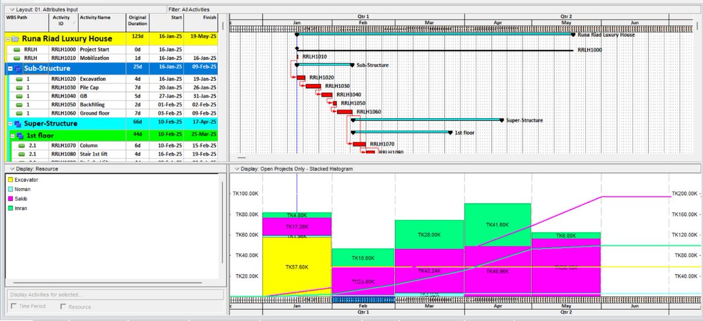The width and height of the screenshot is (703, 321).
Task: Click the activity icon in the Excavation row
Action: (19, 78)
